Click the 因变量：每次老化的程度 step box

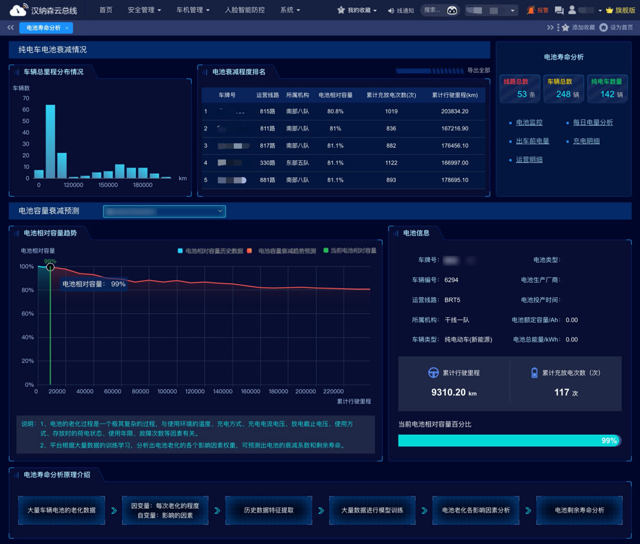point(165,510)
